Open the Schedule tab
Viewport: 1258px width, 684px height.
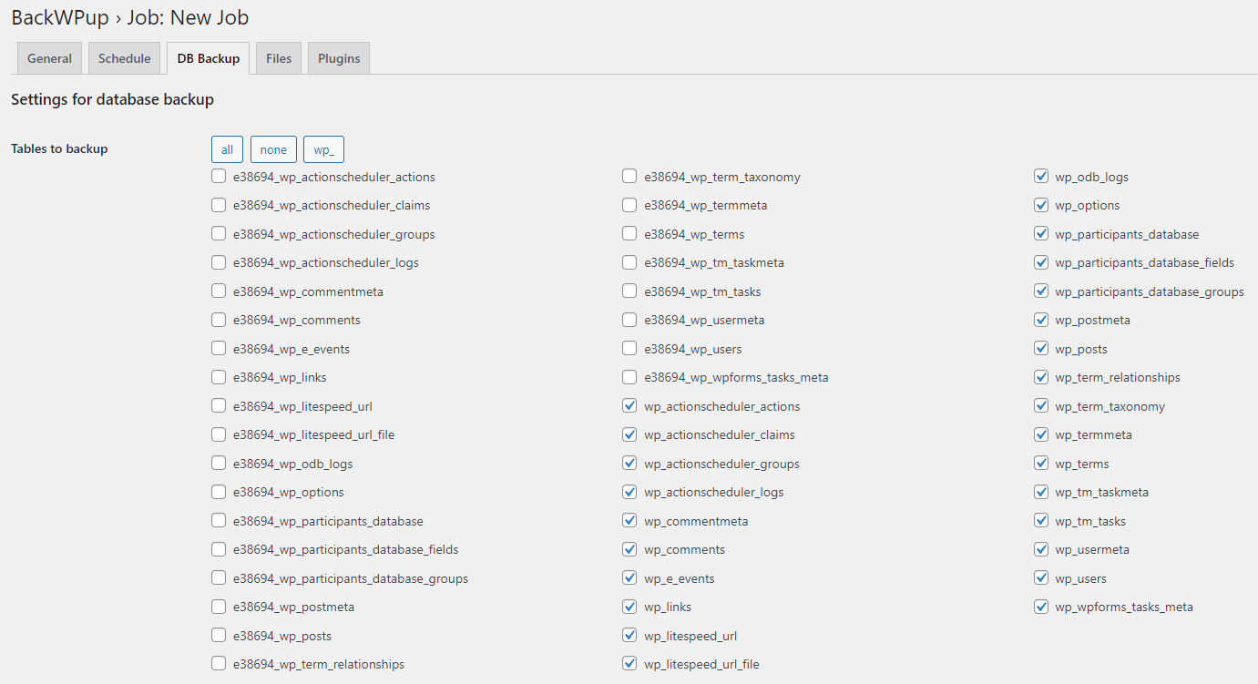click(124, 57)
